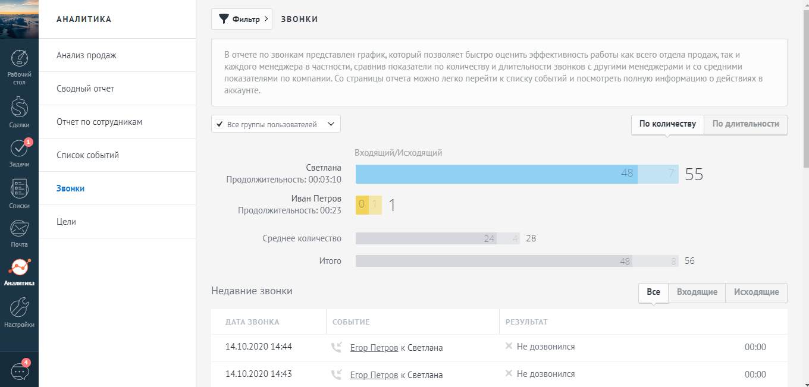Expand the user groups dropdown arrow
The image size is (809, 387).
[x=331, y=124]
